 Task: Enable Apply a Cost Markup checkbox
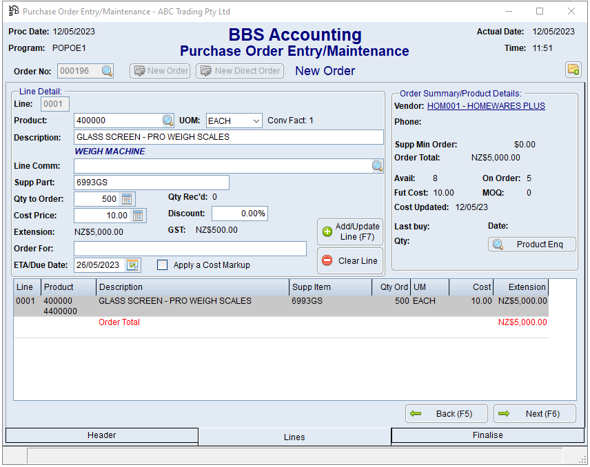coord(163,265)
